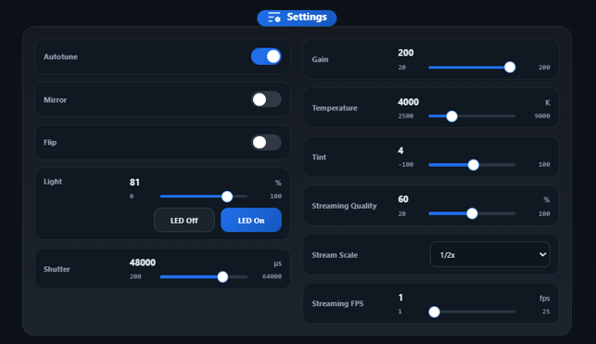Click the Stream Scale chevron arrow
The width and height of the screenshot is (596, 344).
coord(542,255)
